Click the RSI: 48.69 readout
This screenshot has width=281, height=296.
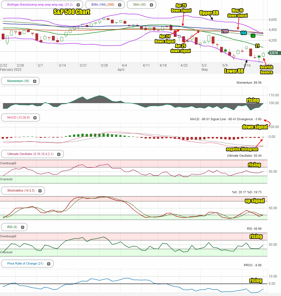pyautogui.click(x=254, y=229)
